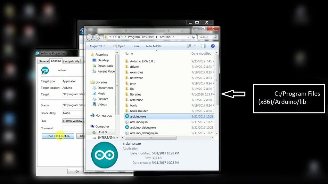Switch to the Shortcut tab
The height and width of the screenshot is (184, 328).
point(56,61)
